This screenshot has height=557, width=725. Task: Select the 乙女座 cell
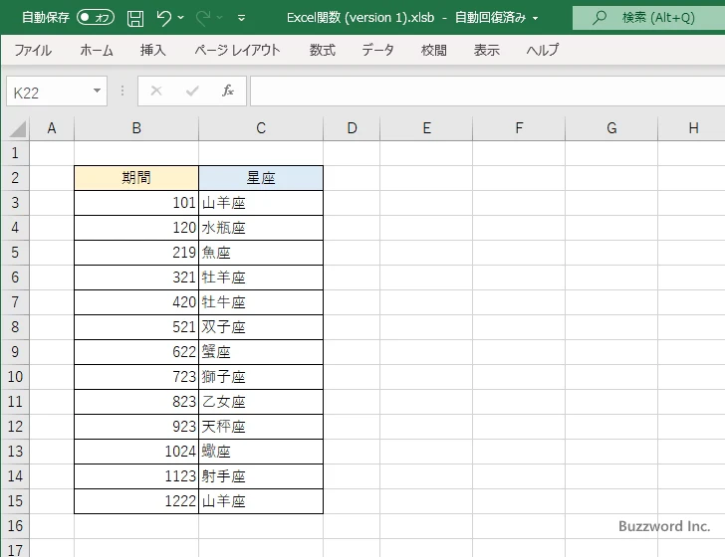pos(261,402)
